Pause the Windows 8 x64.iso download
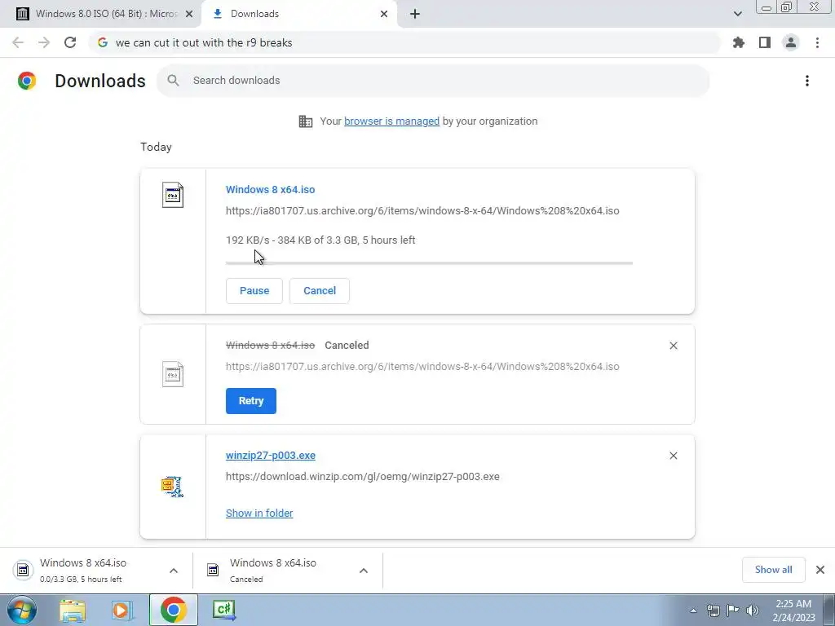The height and width of the screenshot is (626, 835). (254, 291)
